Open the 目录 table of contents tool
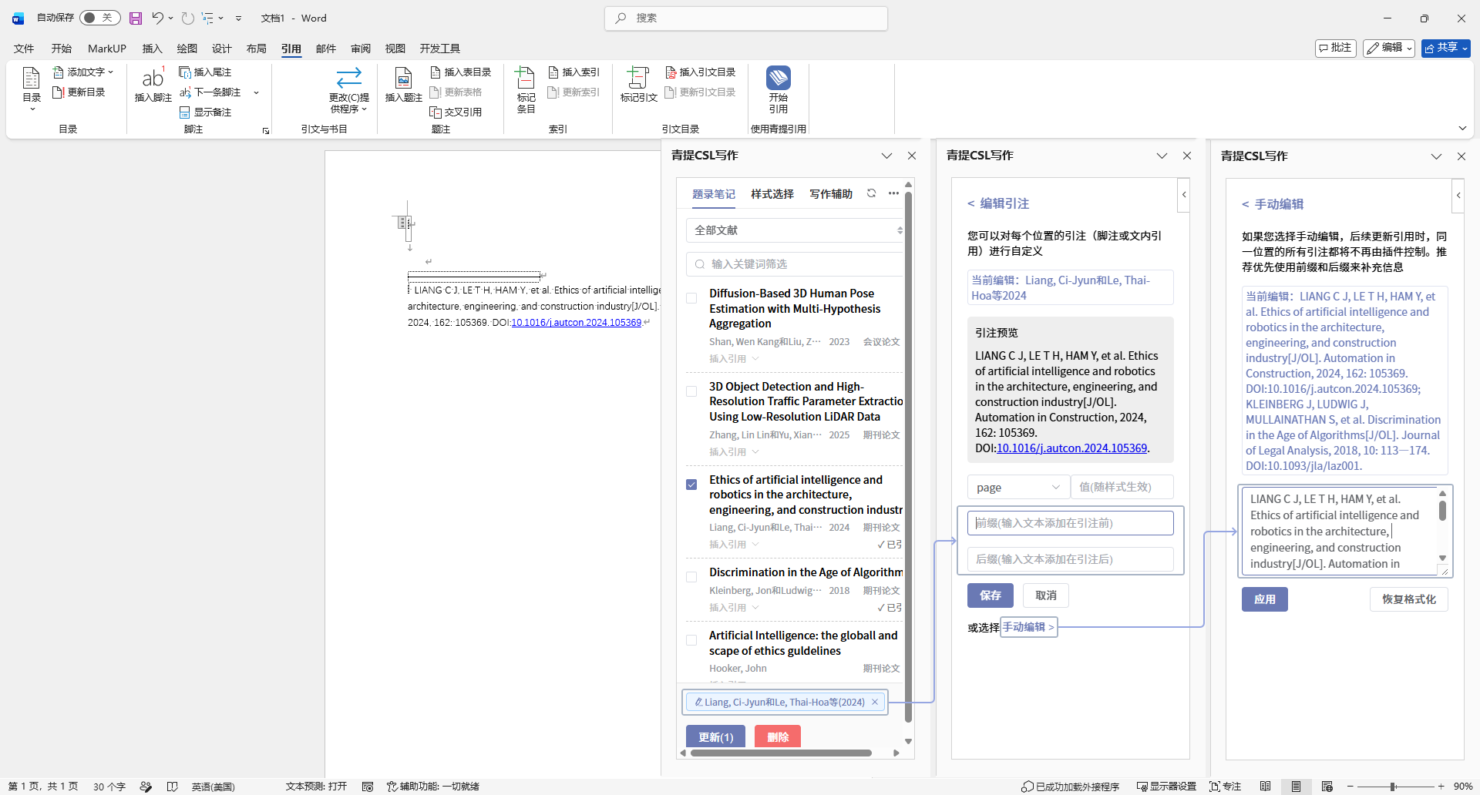This screenshot has height=795, width=1480. [32, 89]
